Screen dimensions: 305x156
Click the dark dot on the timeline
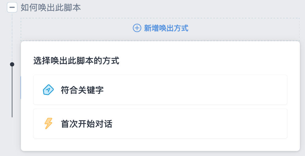point(12,64)
